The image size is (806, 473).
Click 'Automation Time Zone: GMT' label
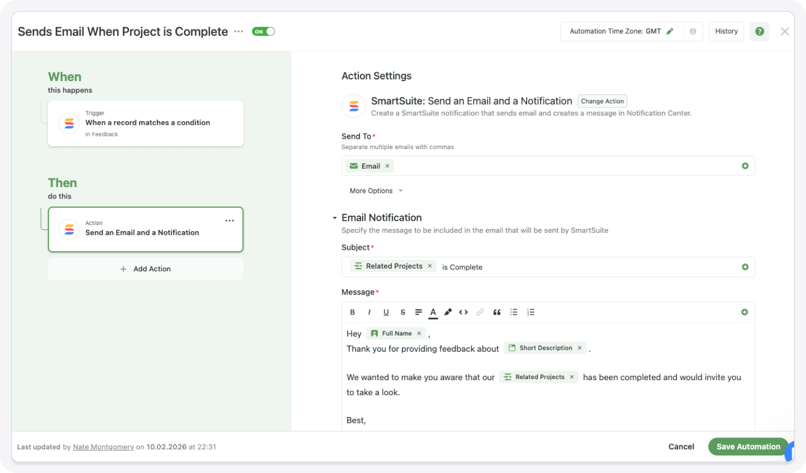[x=615, y=32]
